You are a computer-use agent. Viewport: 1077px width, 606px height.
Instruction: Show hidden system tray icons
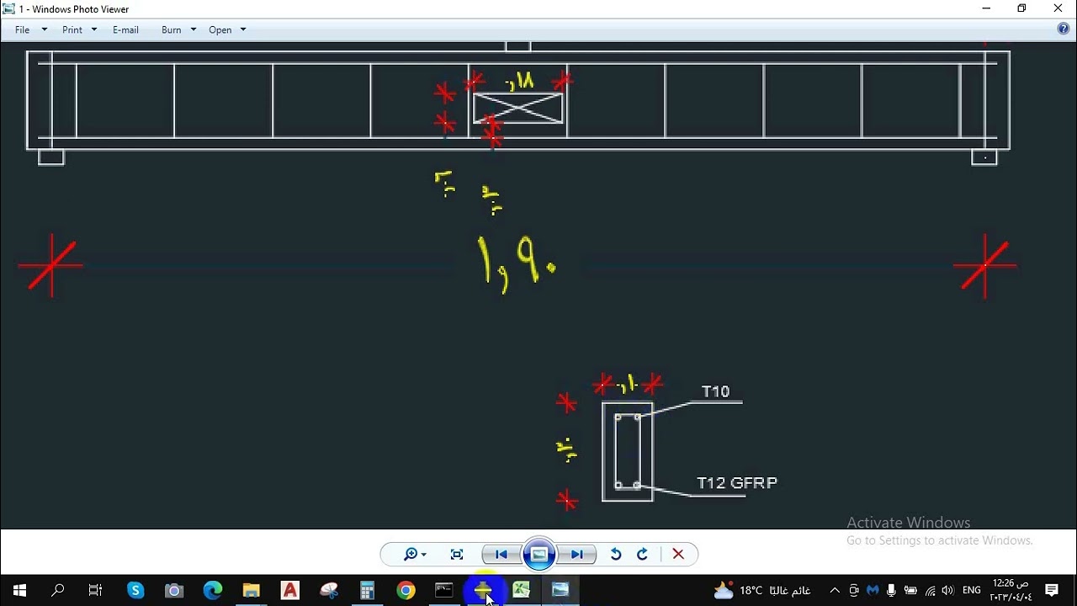click(x=835, y=591)
